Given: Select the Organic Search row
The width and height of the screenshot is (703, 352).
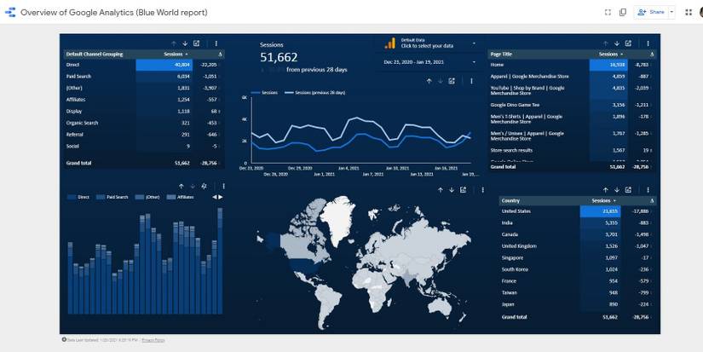Looking at the screenshot, I should [x=143, y=123].
